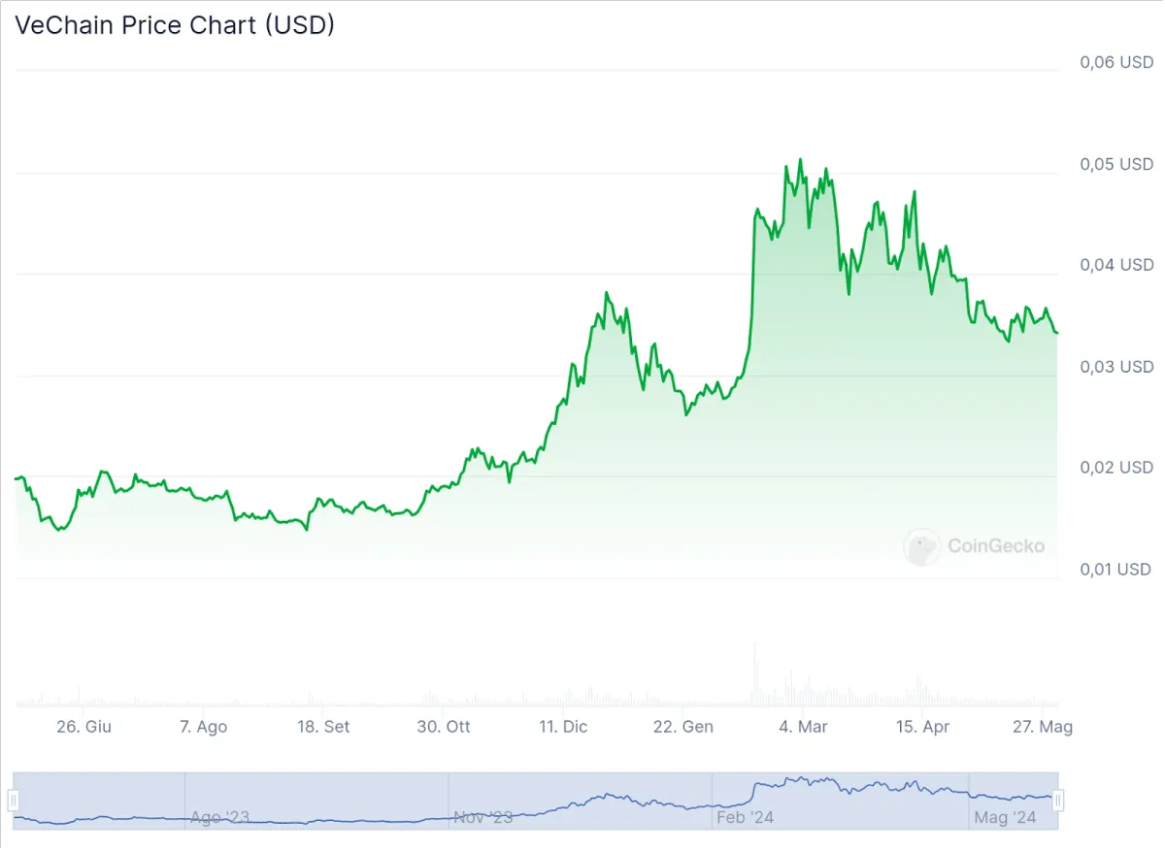Click the CoinGecko watermark text
This screenshot has height=850, width=1165.
click(x=996, y=546)
